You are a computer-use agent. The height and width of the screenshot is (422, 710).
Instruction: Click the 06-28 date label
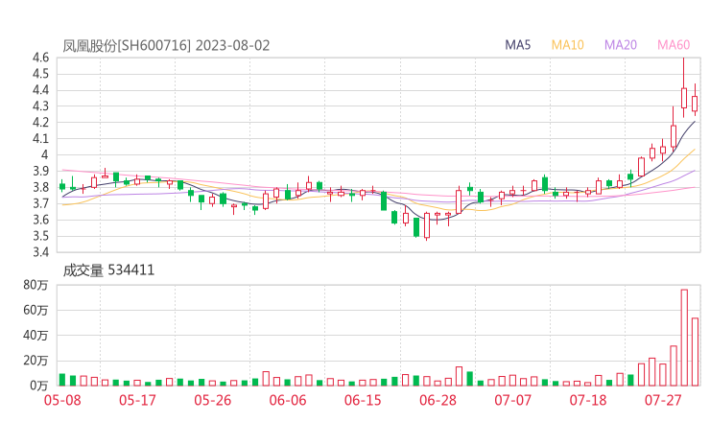[x=438, y=400]
